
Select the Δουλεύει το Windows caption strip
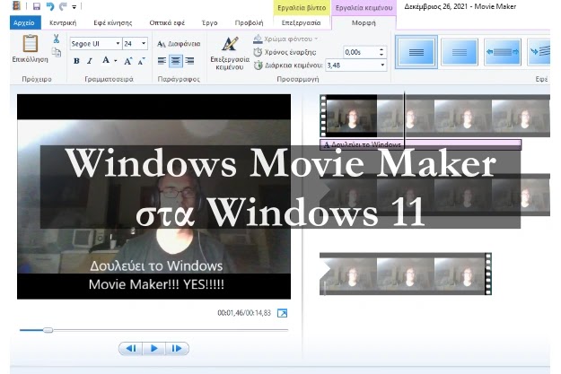click(x=420, y=144)
